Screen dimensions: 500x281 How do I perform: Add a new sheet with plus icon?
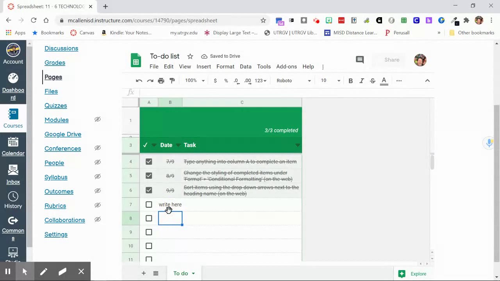click(x=143, y=273)
